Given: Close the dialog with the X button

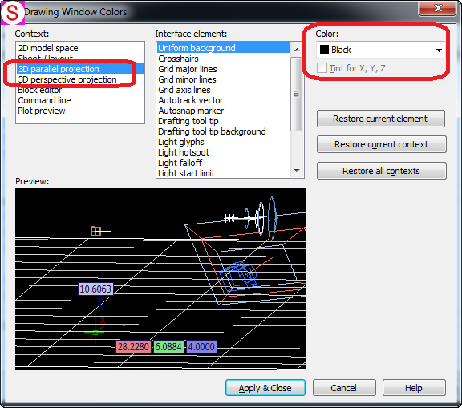Looking at the screenshot, I should [438, 8].
